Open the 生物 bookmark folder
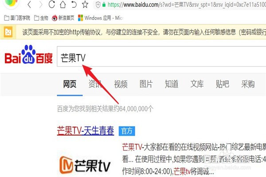The height and width of the screenshot is (177, 266). [41, 18]
